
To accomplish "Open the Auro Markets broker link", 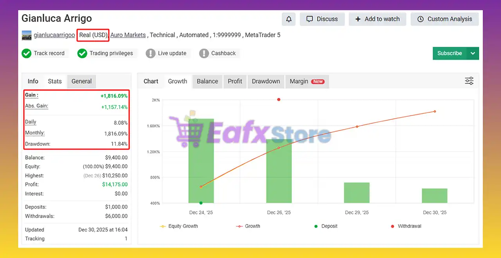I will [128, 35].
